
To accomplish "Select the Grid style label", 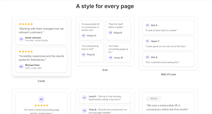I will (x=105, y=70).
